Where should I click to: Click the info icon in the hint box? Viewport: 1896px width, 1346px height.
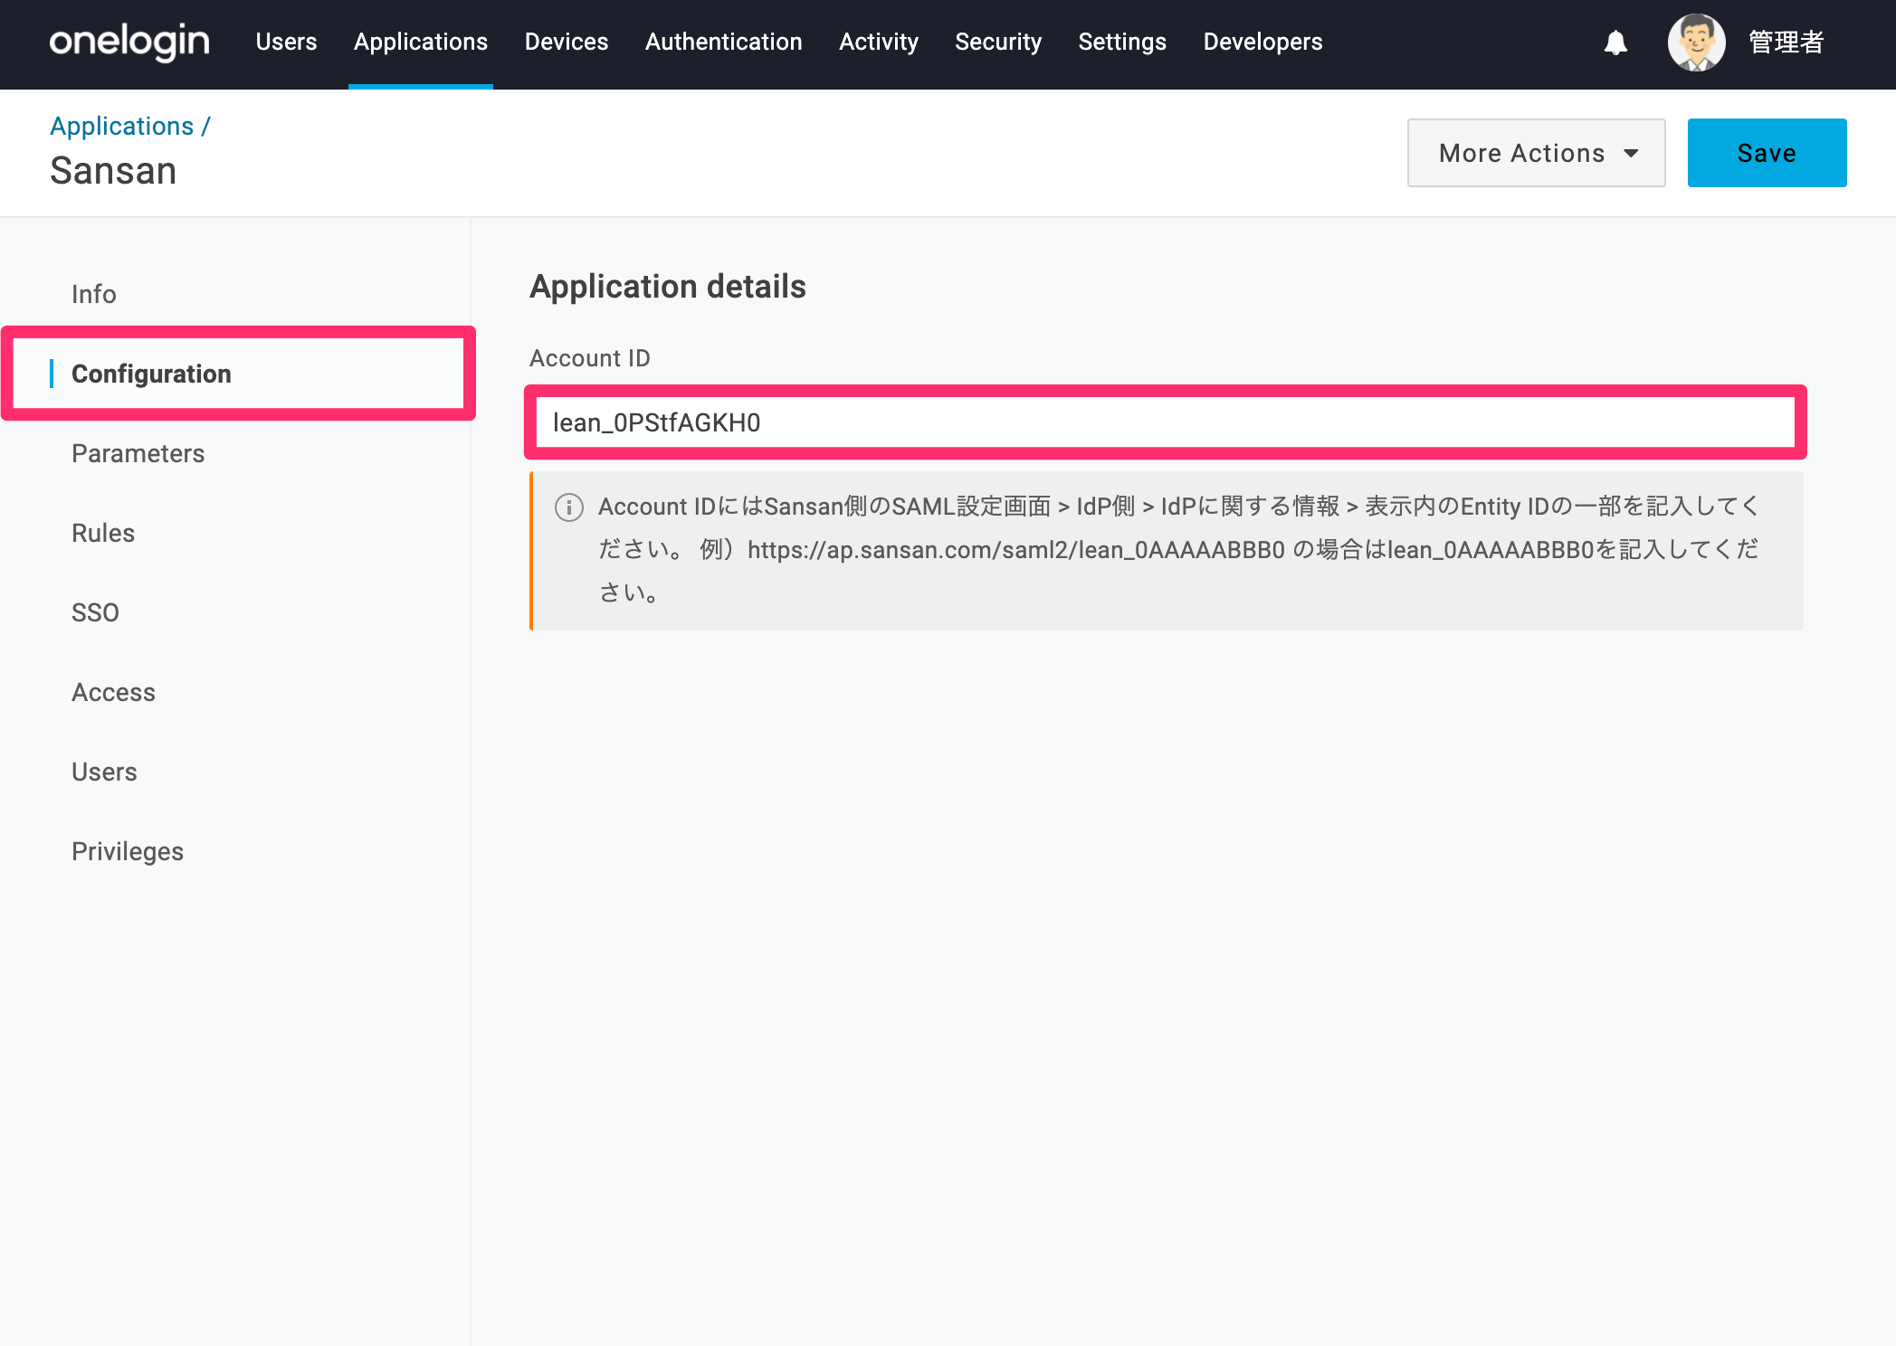tap(569, 507)
